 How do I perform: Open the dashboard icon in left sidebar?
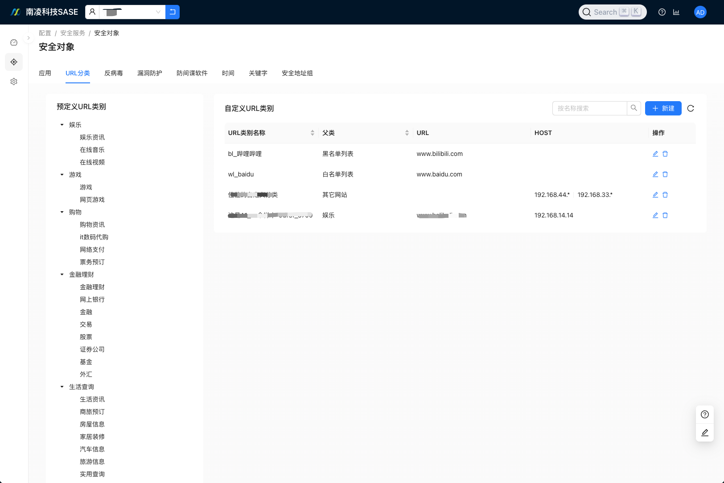(x=14, y=42)
